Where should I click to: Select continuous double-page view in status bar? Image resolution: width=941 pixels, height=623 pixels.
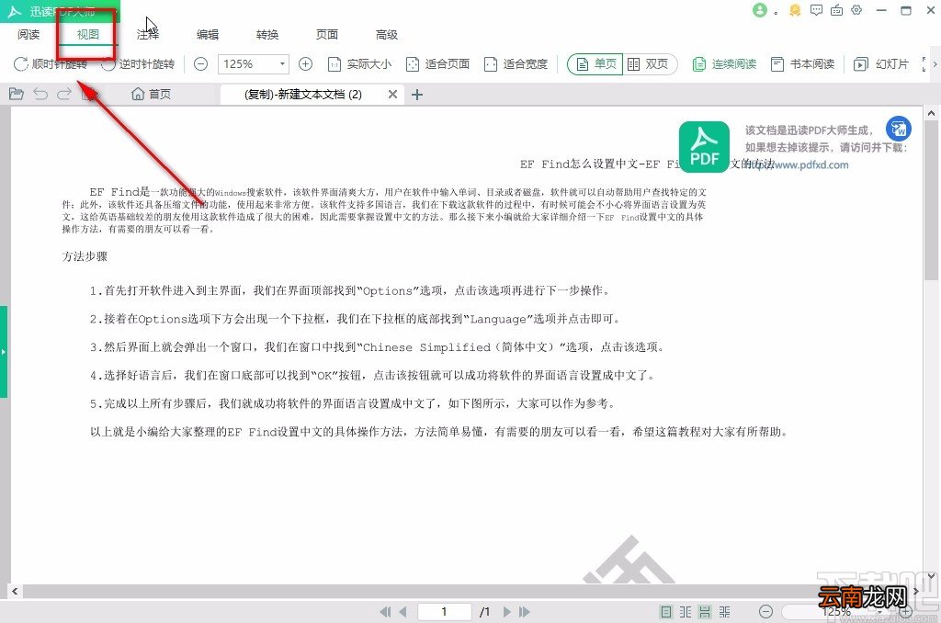pos(725,612)
